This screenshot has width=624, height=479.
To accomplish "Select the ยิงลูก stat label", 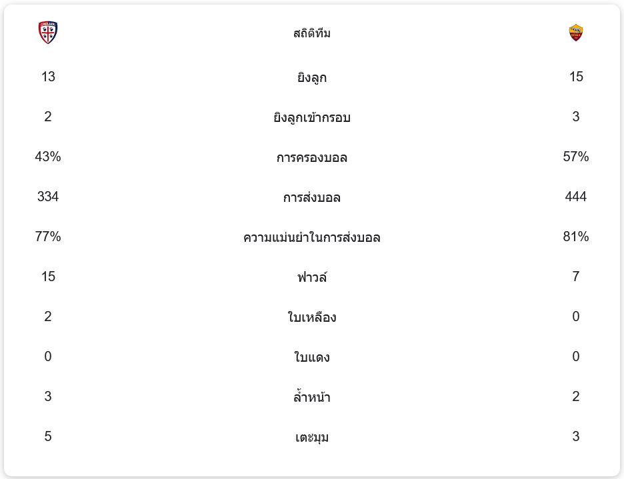I will (x=312, y=78).
